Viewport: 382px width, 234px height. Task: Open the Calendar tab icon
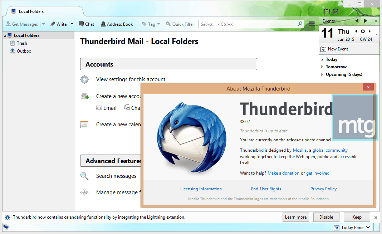point(327,12)
